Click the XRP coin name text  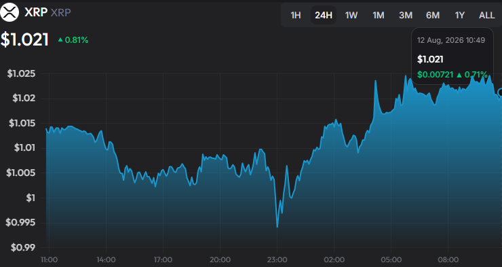tap(36, 12)
